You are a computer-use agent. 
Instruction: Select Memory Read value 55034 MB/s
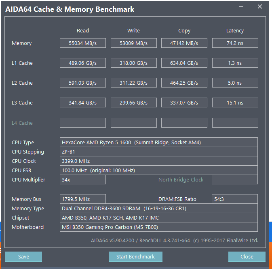pos(83,43)
